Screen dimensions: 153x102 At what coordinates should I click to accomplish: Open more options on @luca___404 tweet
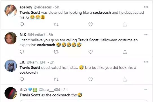click(146, 89)
